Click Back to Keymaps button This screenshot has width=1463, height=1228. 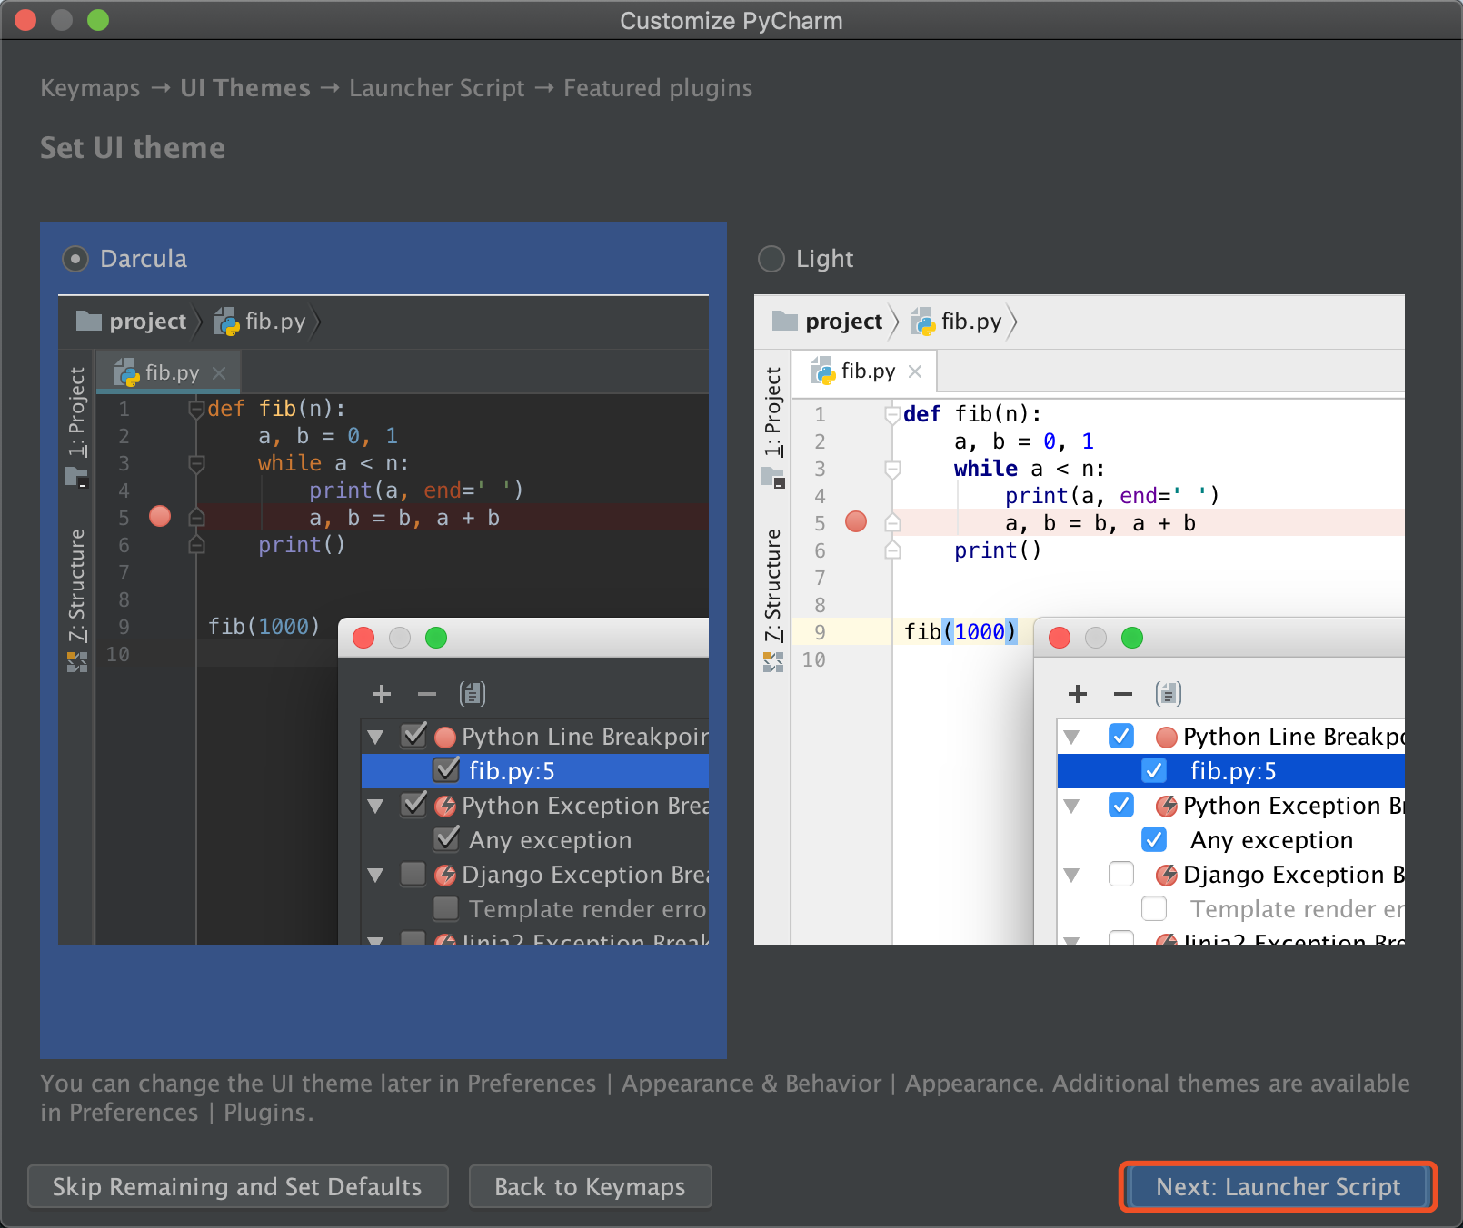click(590, 1186)
